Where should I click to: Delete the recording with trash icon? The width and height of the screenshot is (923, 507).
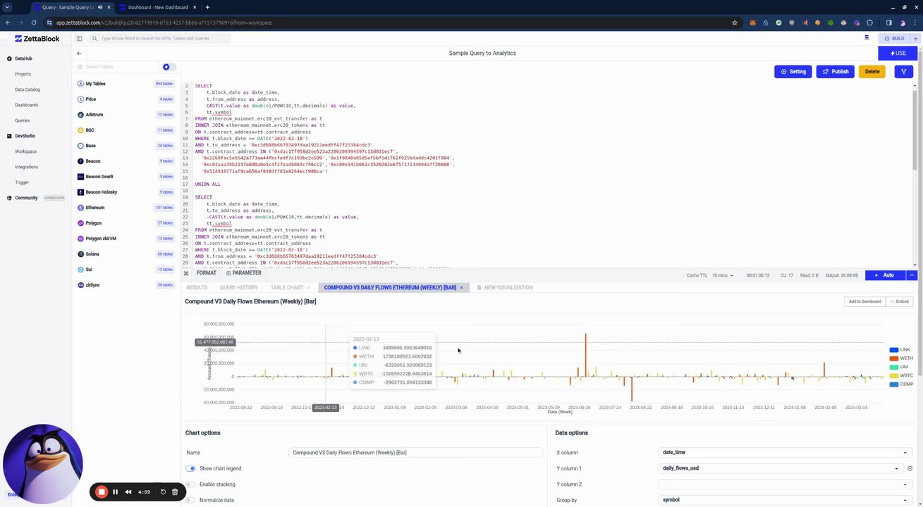(x=175, y=492)
